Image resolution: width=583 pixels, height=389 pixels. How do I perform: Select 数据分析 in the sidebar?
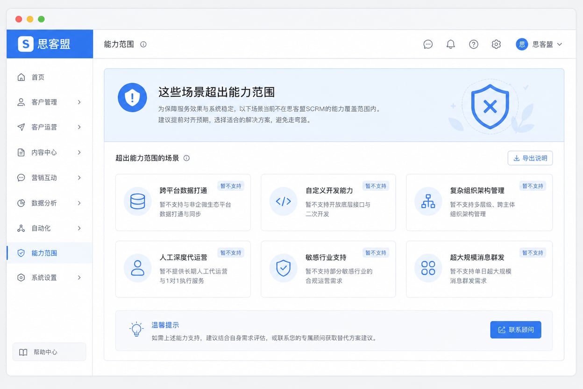pyautogui.click(x=50, y=203)
